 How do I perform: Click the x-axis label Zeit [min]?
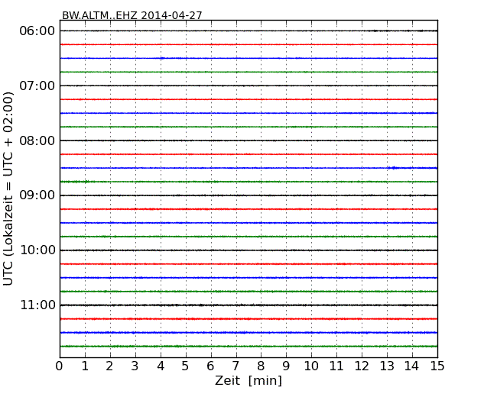click(x=248, y=380)
